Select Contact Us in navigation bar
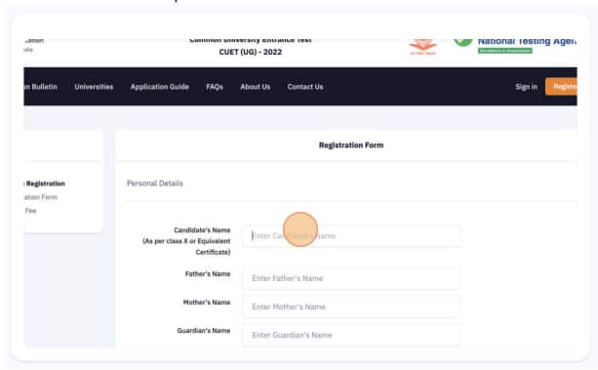This screenshot has width=598, height=370. tap(305, 87)
